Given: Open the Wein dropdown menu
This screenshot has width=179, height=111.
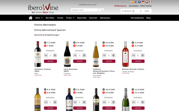Looking at the screenshot, I should 39,18.
